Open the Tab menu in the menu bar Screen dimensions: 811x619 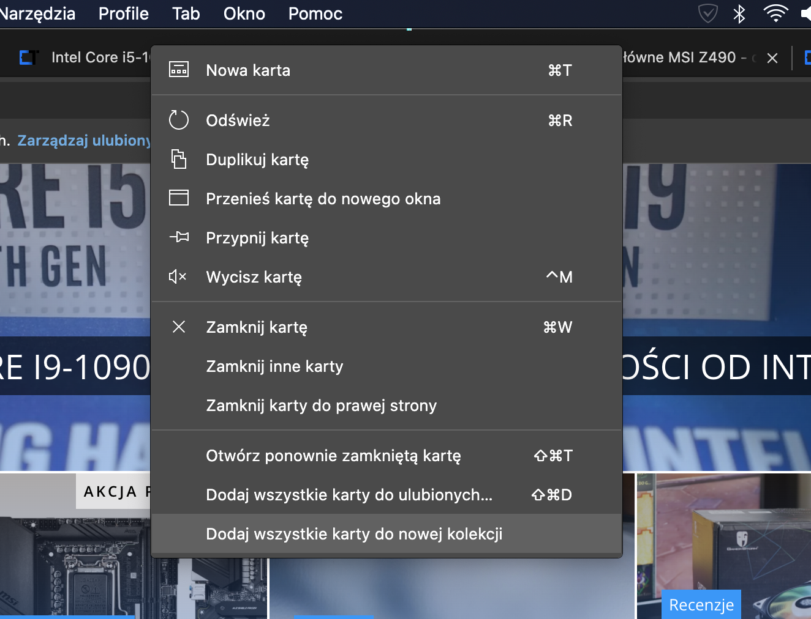tap(186, 13)
